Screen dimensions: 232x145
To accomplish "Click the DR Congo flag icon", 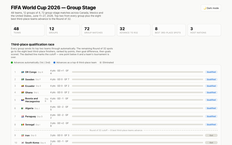I will tap(23, 72).
